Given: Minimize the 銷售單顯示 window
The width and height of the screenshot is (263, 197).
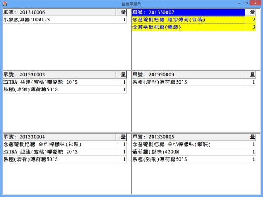Looking at the screenshot, I should (x=239, y=3).
